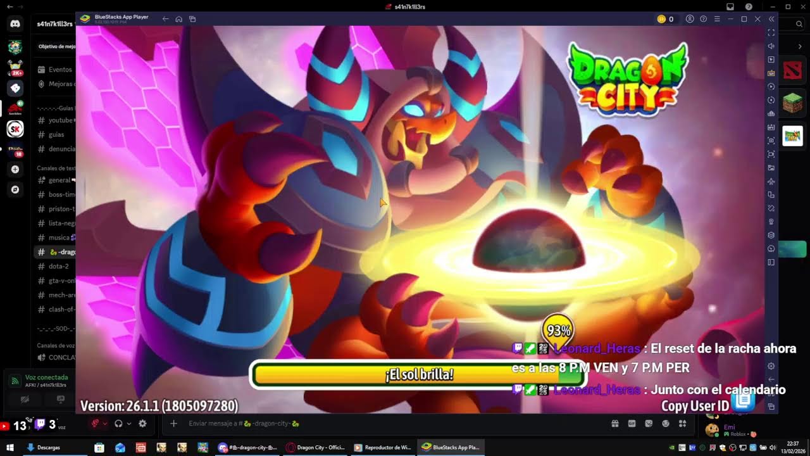Click the Dragon City loading progress bar
The width and height of the screenshot is (810, 456).
coord(418,374)
